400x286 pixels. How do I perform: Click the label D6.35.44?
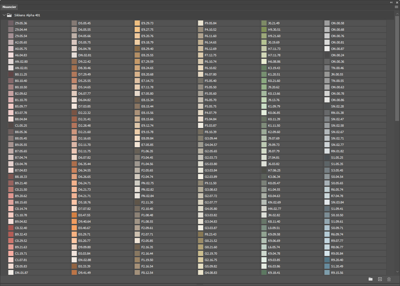coord(84,164)
